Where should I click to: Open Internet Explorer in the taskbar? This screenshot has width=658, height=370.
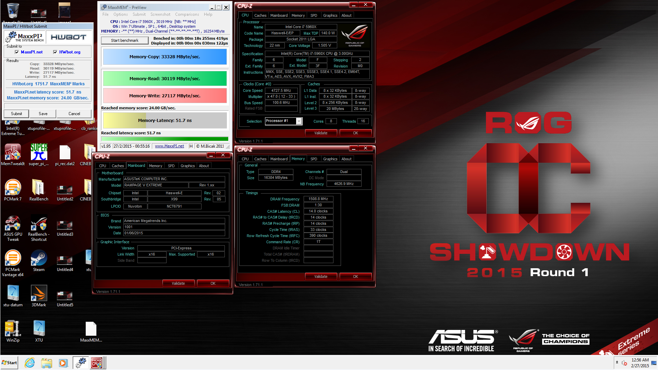(x=30, y=363)
